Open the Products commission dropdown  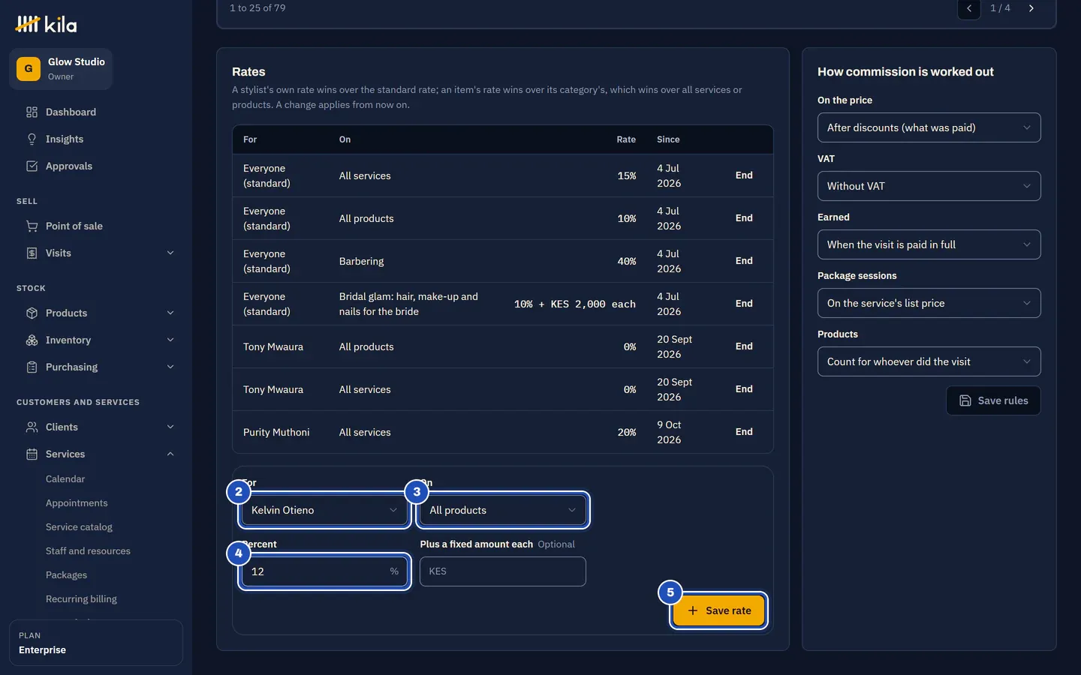929,361
